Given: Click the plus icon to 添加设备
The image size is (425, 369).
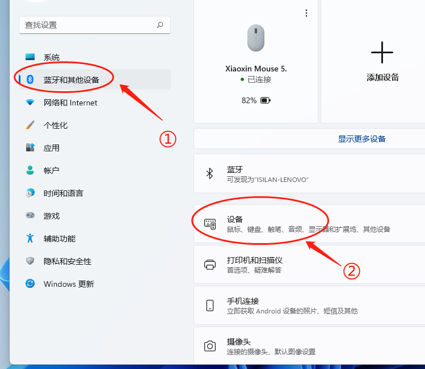Looking at the screenshot, I should pyautogui.click(x=382, y=53).
